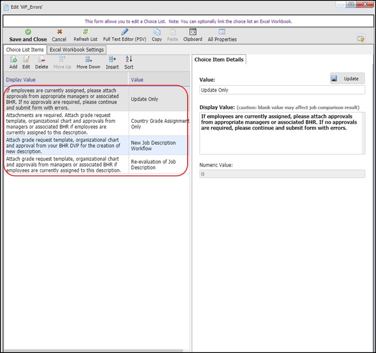This screenshot has height=353, width=376.
Task: Click inside the Display Value text area
Action: [282, 133]
